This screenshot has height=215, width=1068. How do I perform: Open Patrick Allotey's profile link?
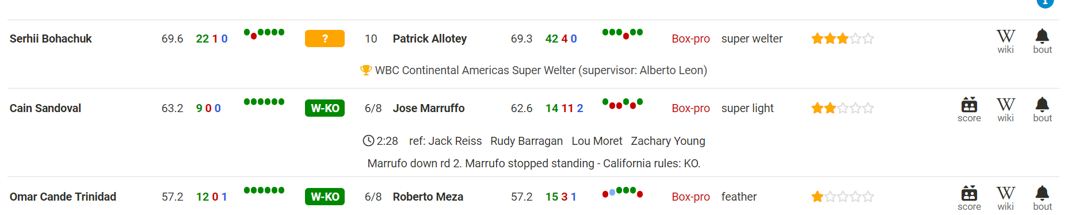430,39
